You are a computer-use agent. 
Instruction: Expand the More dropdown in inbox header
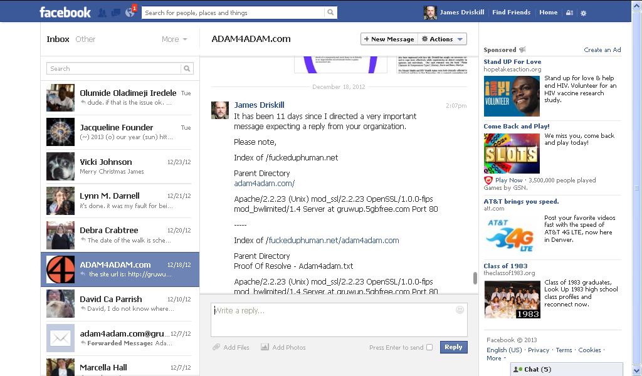(x=174, y=39)
